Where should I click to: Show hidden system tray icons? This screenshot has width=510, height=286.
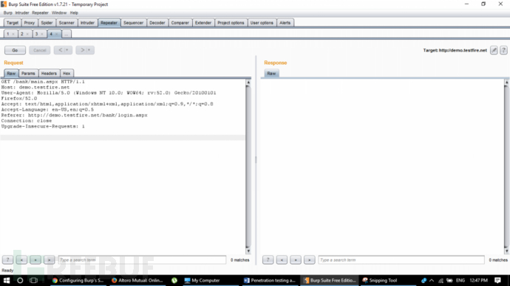pyautogui.click(x=432, y=280)
